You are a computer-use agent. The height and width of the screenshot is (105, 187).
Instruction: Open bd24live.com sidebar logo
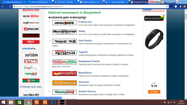[31, 10]
